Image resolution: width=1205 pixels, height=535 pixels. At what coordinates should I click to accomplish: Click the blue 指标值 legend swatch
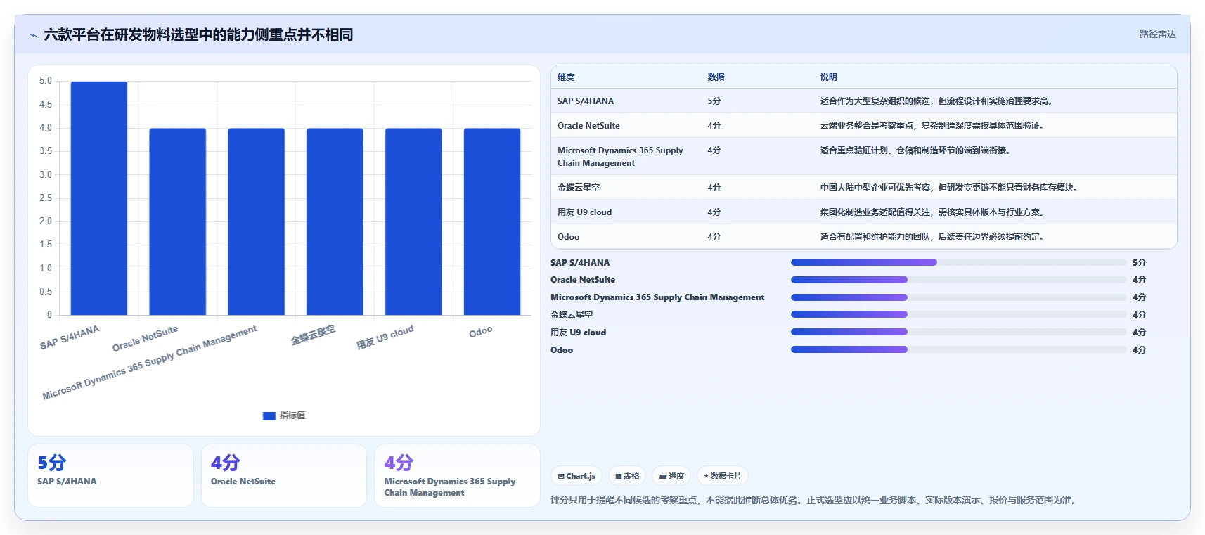pyautogui.click(x=269, y=416)
